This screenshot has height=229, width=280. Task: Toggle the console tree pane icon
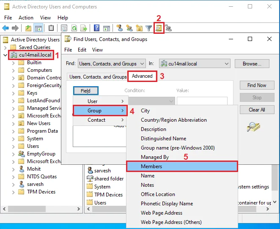click(38, 28)
